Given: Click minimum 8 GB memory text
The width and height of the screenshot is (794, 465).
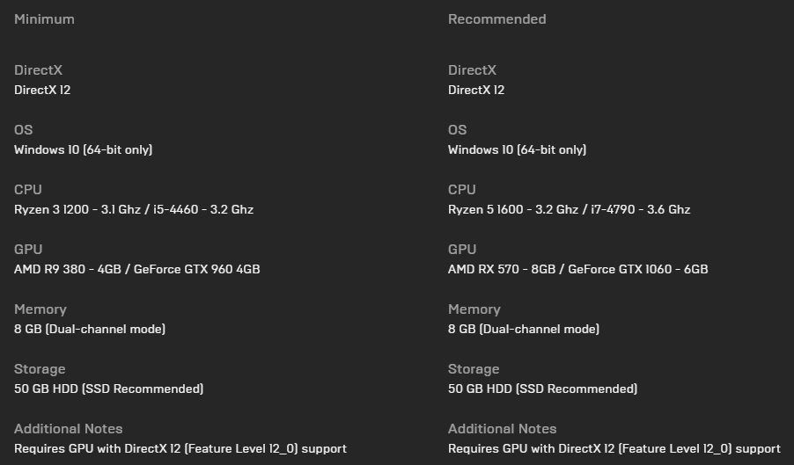Looking at the screenshot, I should [x=90, y=329].
